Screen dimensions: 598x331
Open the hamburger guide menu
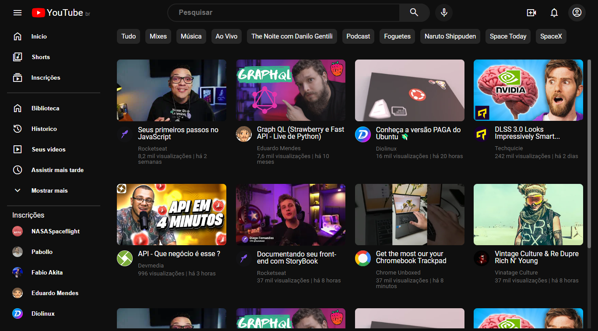[18, 13]
